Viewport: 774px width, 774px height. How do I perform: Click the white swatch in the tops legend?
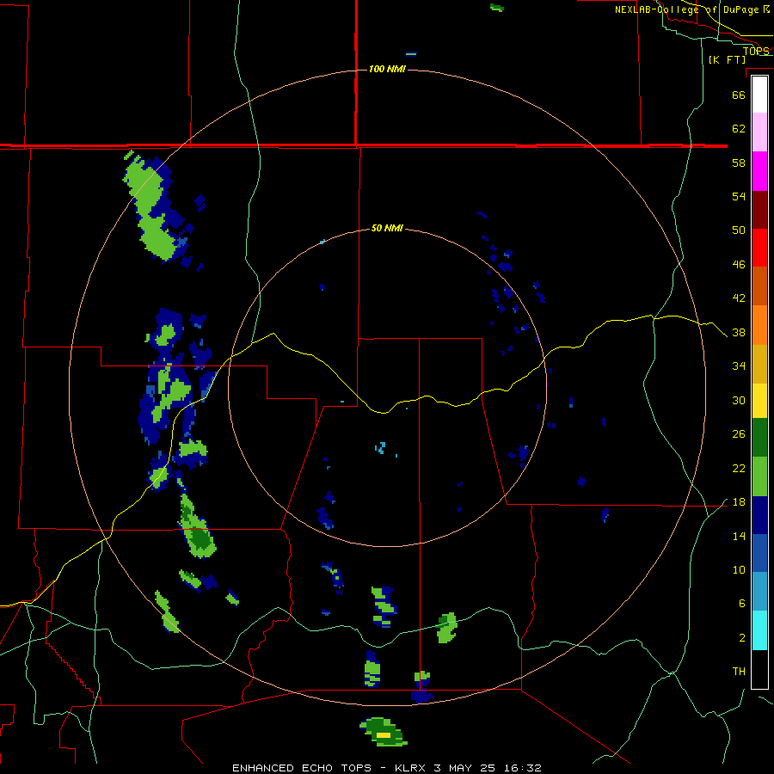pyautogui.click(x=759, y=95)
